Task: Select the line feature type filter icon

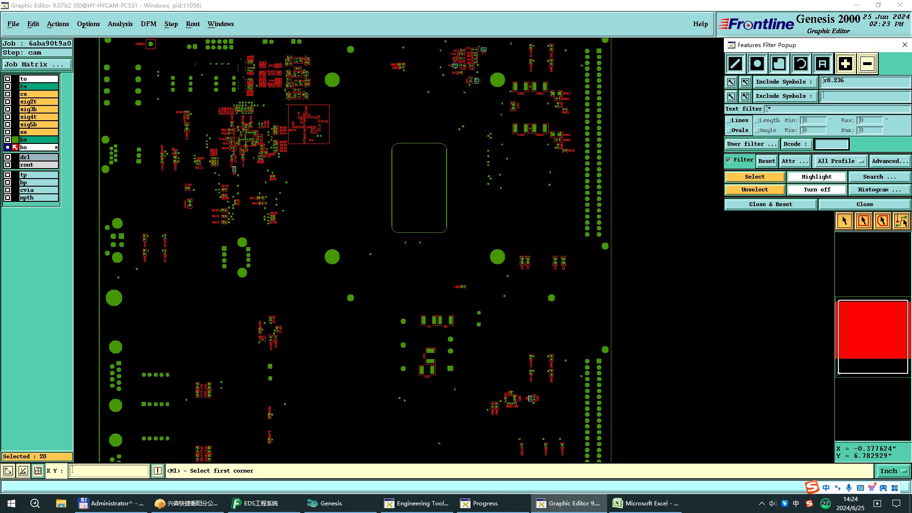Action: pos(735,64)
